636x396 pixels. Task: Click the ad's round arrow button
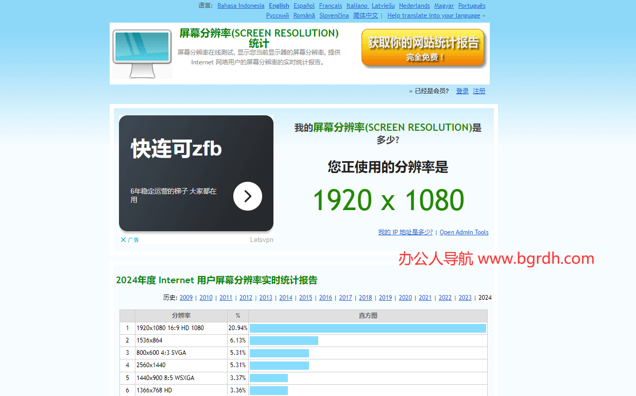click(247, 196)
